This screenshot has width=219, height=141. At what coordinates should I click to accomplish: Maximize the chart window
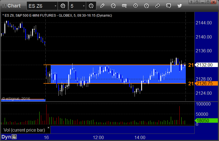click(208, 2)
